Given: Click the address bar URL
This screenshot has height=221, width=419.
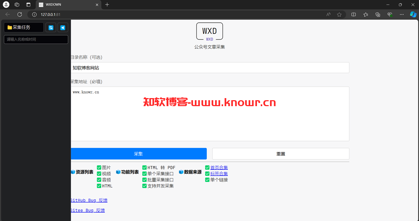Looking at the screenshot, I should [51, 14].
